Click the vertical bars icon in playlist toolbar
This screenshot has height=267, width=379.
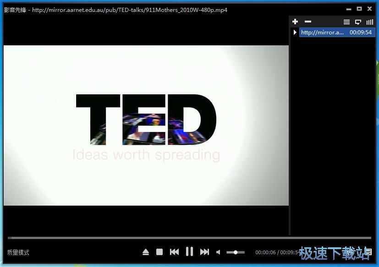[369, 22]
